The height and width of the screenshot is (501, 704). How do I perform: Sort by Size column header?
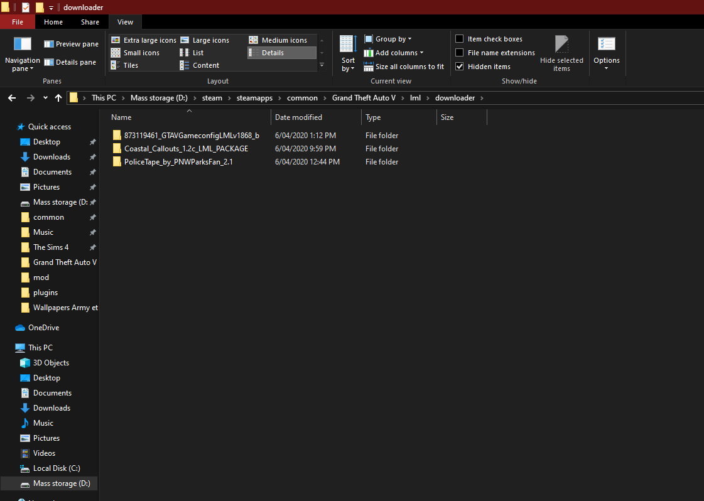[x=462, y=117]
